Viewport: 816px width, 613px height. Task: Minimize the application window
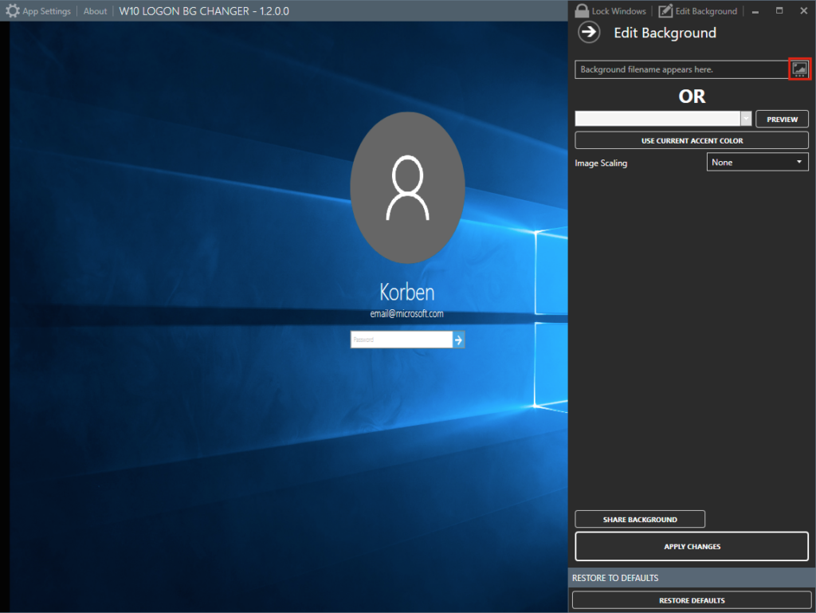(x=755, y=11)
